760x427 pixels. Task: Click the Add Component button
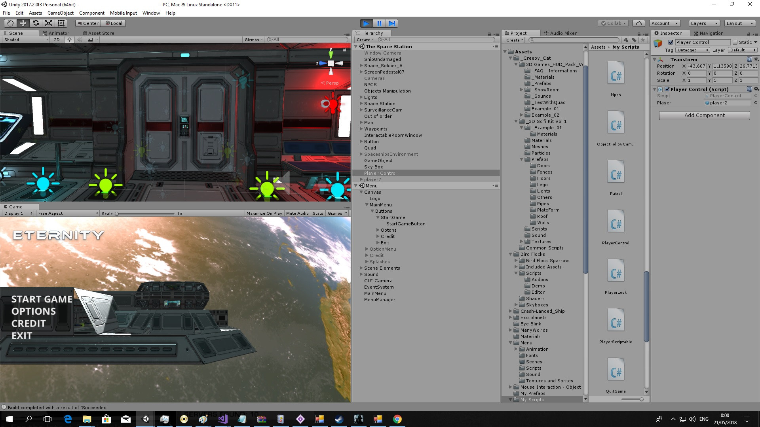(704, 115)
